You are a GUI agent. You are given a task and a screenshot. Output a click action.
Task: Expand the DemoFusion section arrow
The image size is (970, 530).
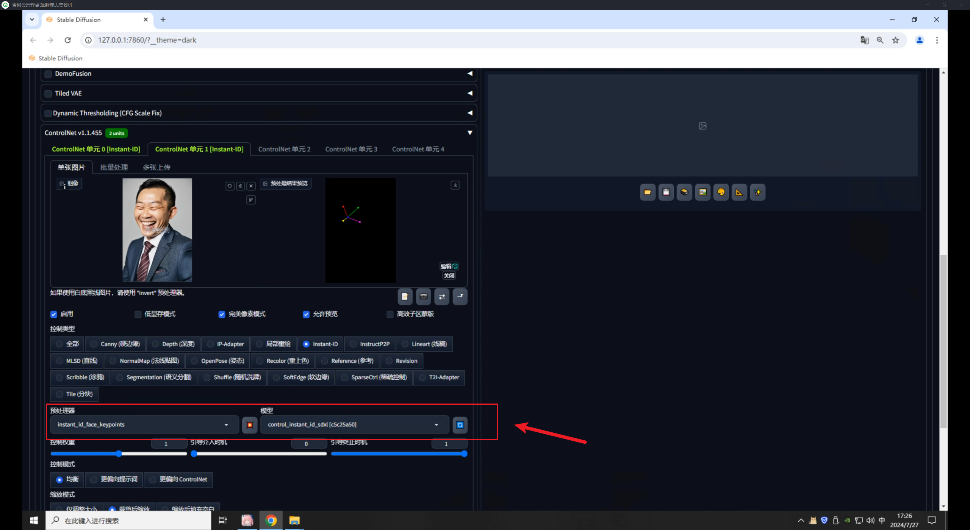click(x=470, y=73)
